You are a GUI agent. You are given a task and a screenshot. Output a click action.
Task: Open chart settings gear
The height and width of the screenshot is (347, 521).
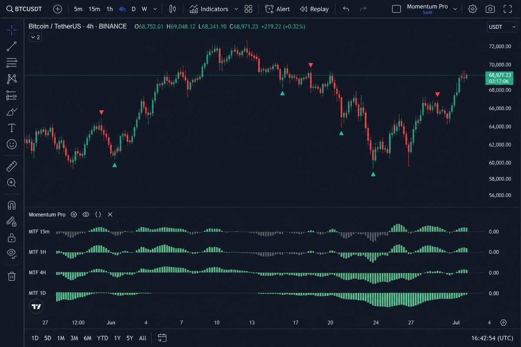pos(472,9)
